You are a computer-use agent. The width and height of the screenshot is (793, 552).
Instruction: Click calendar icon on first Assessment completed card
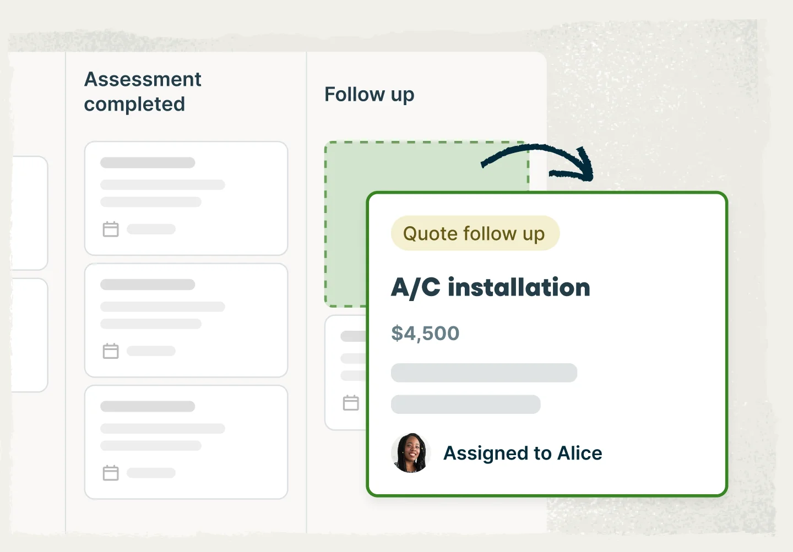pos(111,229)
